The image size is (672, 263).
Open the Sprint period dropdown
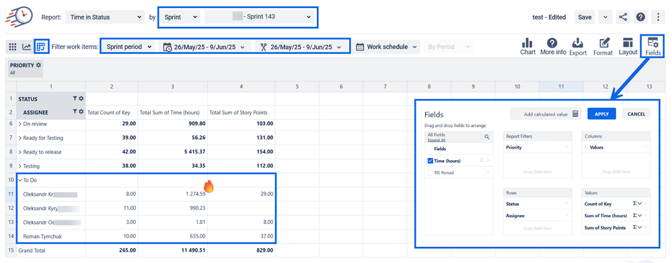pos(129,46)
